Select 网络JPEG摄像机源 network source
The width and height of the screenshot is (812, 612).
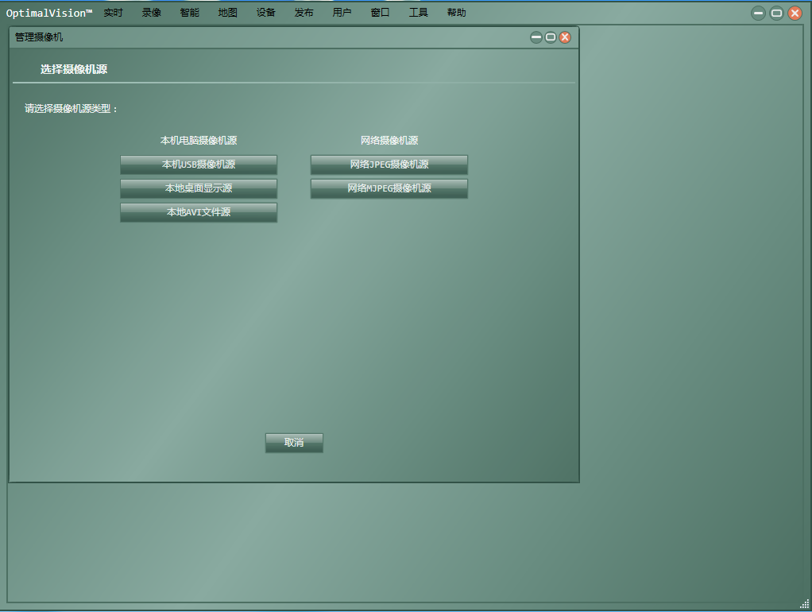pyautogui.click(x=389, y=165)
